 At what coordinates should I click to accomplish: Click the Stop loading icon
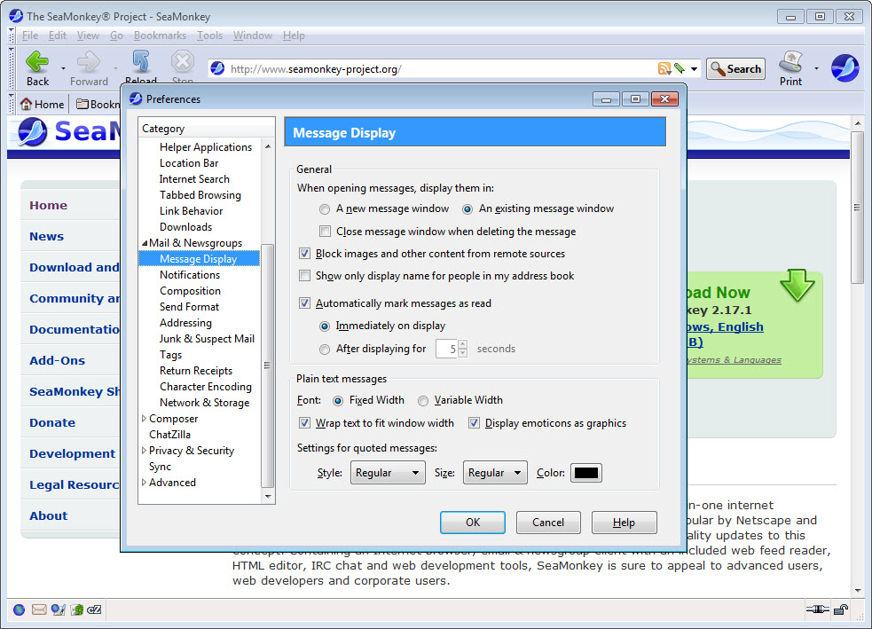pos(183,62)
